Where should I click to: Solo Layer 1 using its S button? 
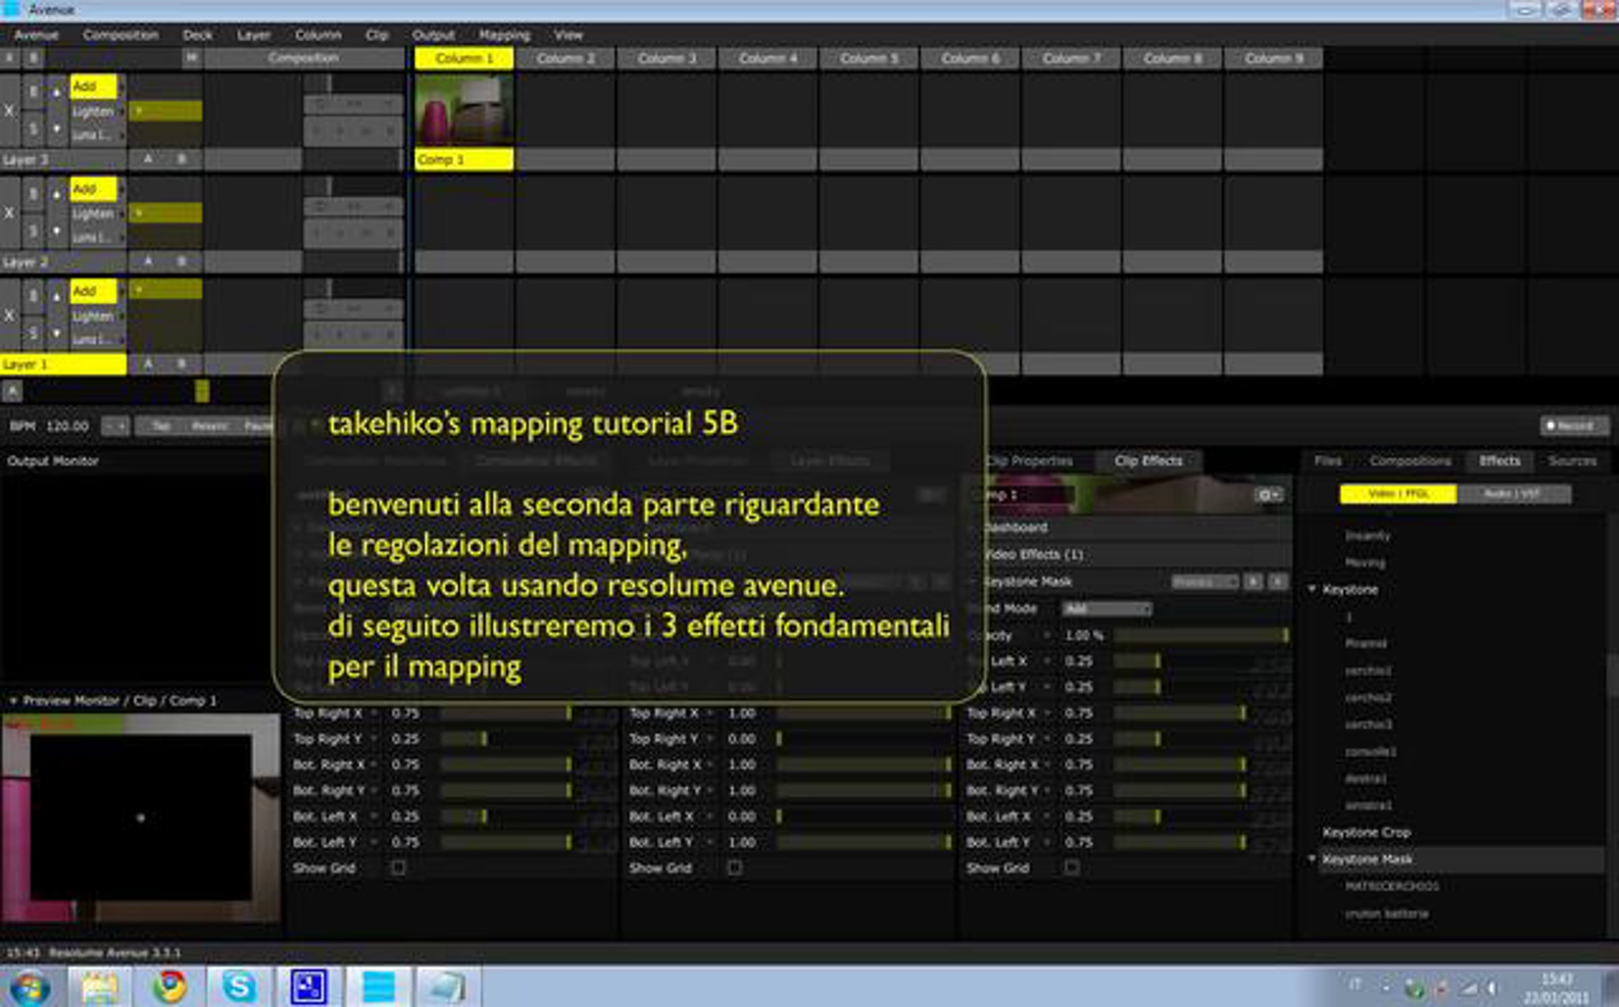point(33,334)
